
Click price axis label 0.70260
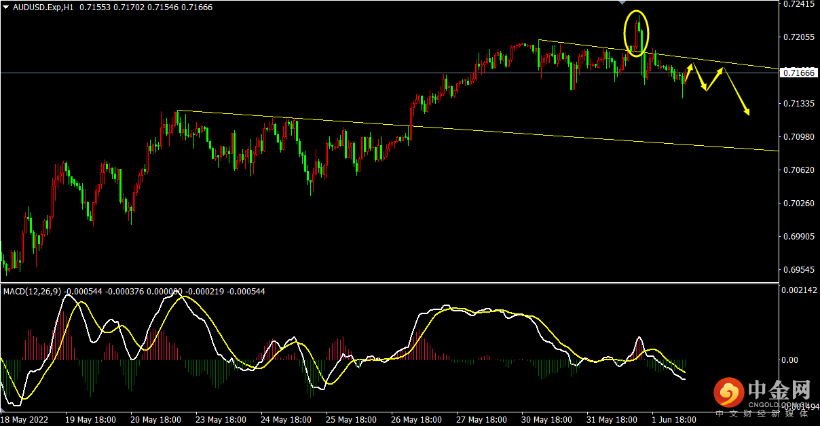coord(798,204)
